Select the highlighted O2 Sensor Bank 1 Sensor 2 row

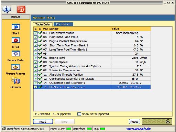pos(92,87)
